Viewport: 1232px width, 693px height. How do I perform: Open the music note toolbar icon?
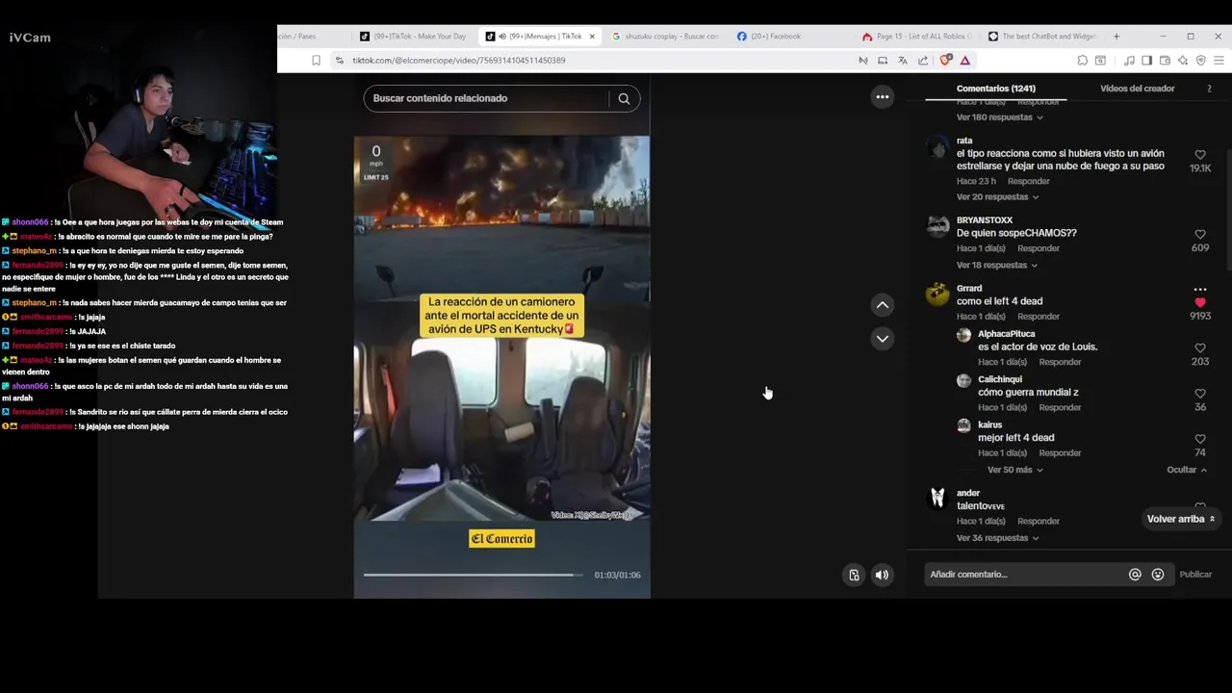point(1128,60)
